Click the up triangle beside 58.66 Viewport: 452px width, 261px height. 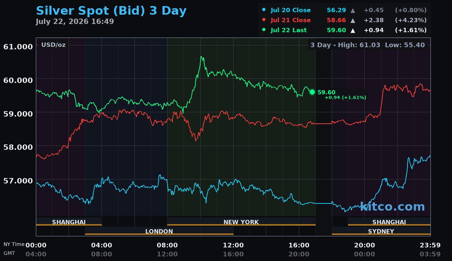pyautogui.click(x=353, y=20)
